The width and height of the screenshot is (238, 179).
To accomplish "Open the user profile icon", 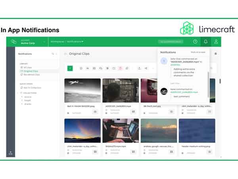I will [x=216, y=41].
